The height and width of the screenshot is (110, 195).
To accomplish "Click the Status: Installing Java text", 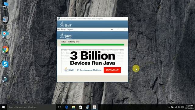I will pos(70,42).
